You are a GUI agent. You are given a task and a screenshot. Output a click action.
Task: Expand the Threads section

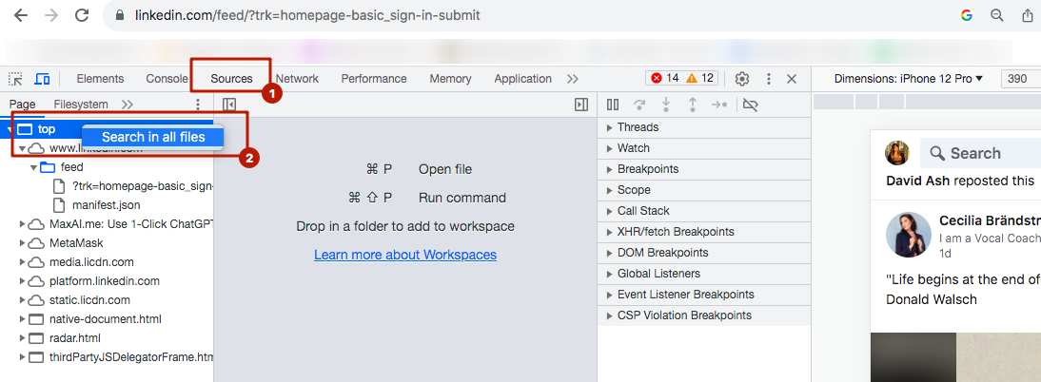click(704, 127)
